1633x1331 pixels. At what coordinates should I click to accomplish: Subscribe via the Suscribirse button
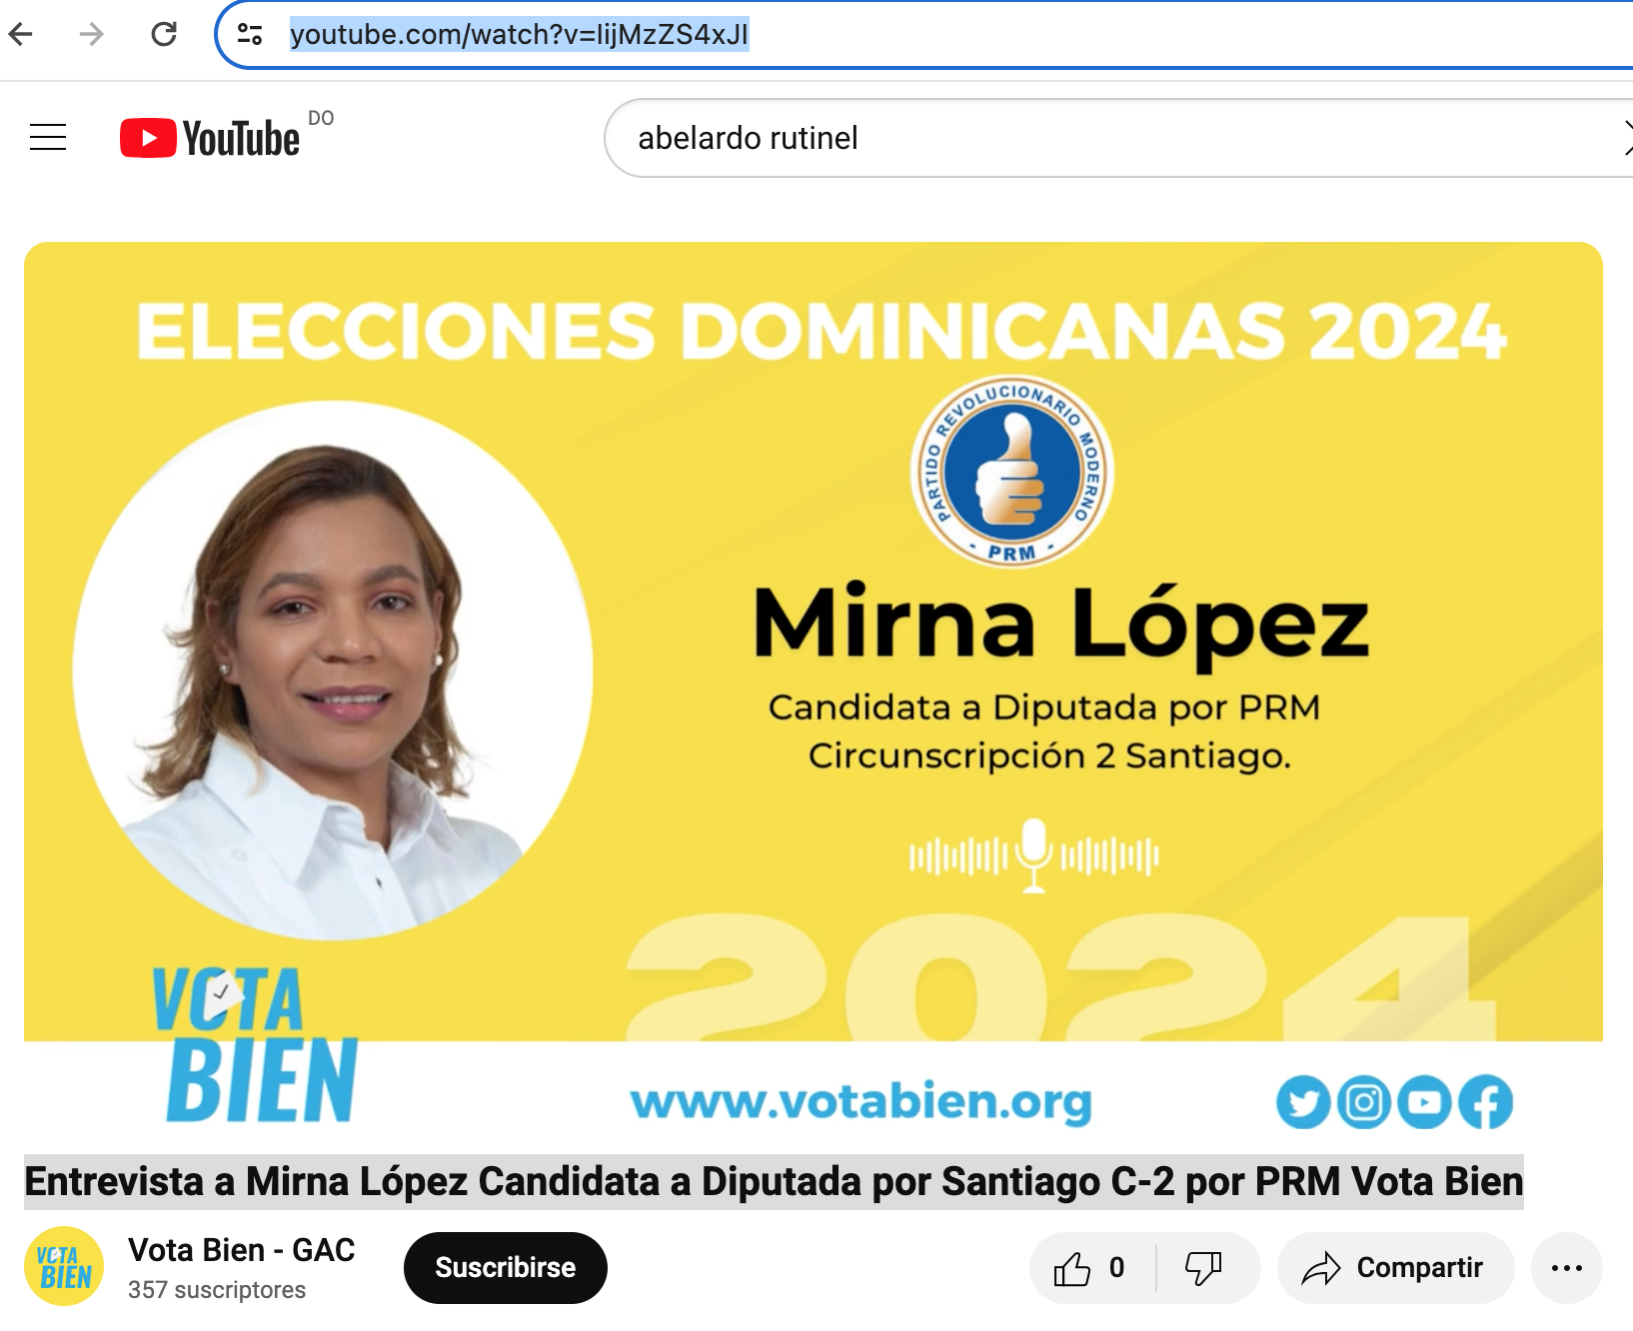[506, 1268]
